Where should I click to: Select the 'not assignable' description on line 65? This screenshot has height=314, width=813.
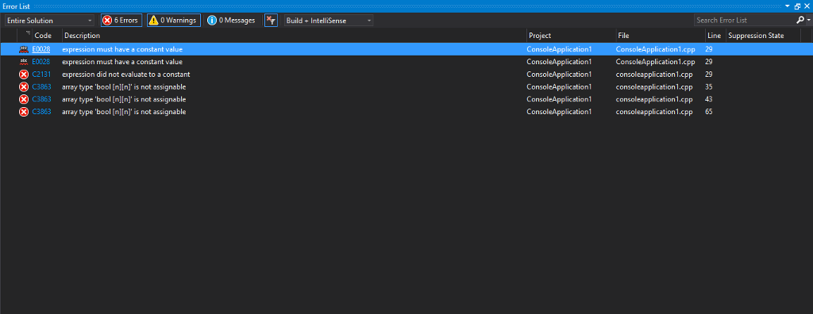[x=124, y=112]
